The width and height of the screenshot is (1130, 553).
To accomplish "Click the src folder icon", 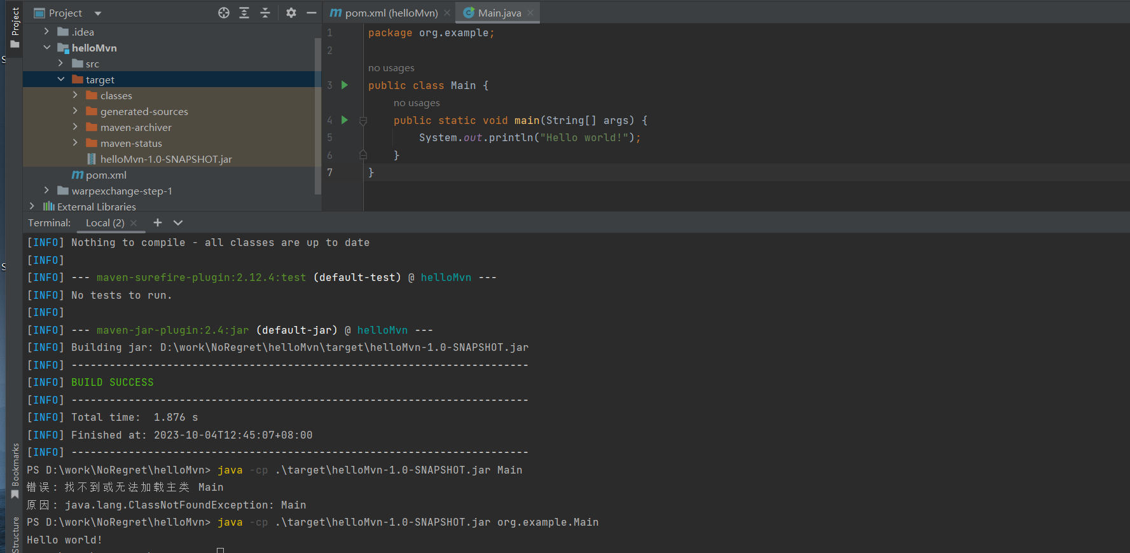I will pyautogui.click(x=78, y=64).
